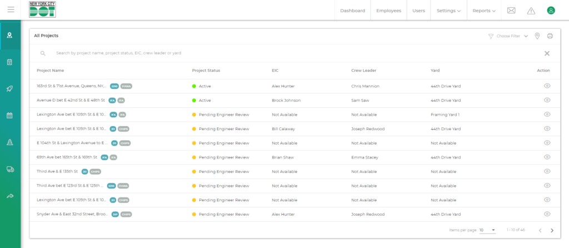Click eye icon for 163rd St project
The image size is (569, 248).
[547, 86]
